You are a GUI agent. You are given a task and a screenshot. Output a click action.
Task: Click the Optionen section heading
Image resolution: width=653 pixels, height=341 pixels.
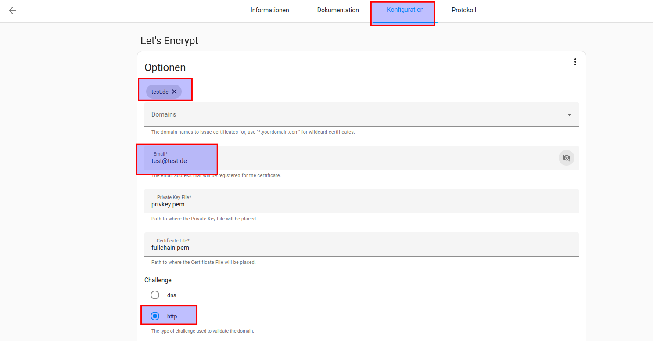click(x=165, y=67)
